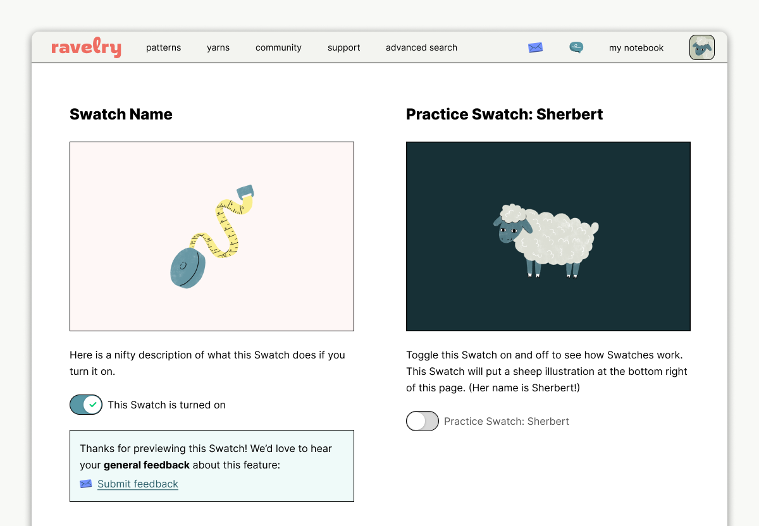Click the measuring tape swatch preview
Viewport: 759px width, 526px height.
point(212,236)
